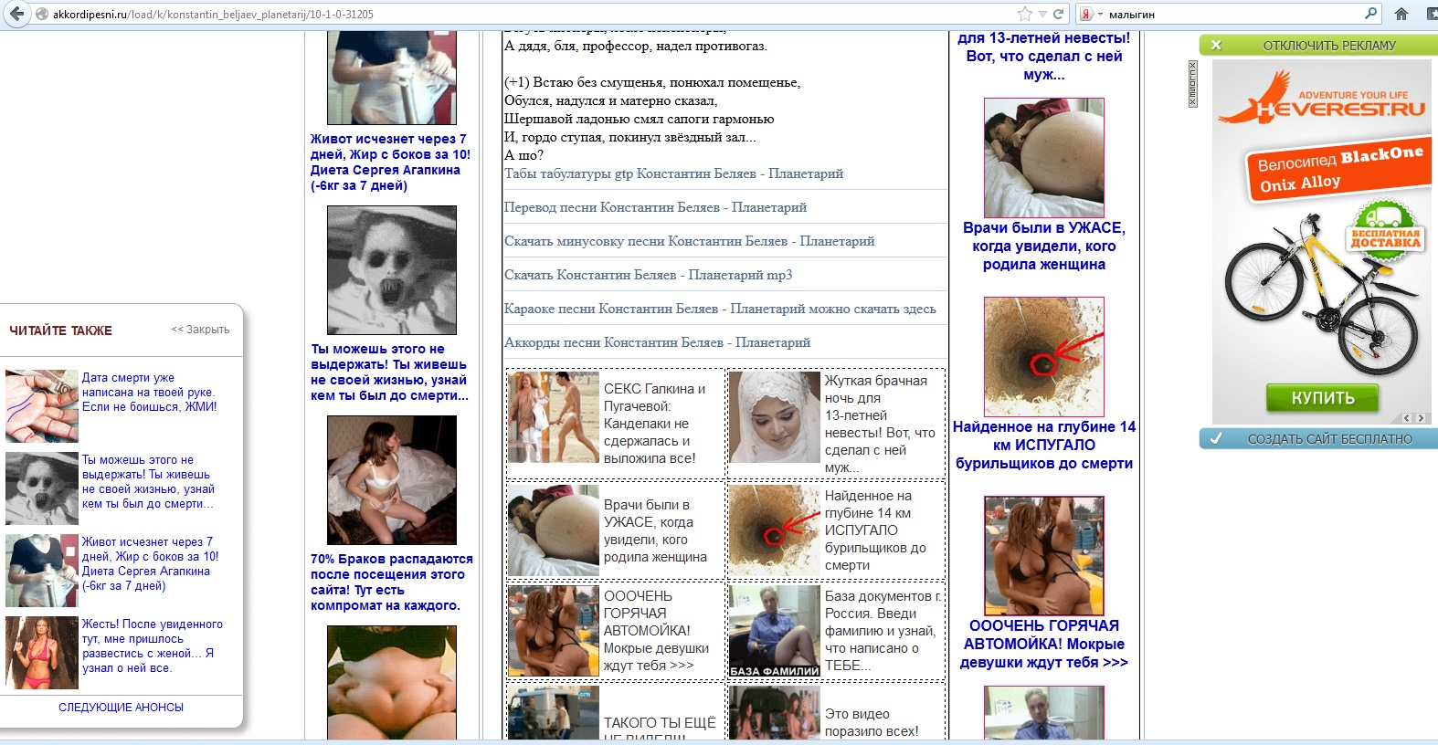
Task: Bookmark this page with the star icon
Action: pos(1025,14)
